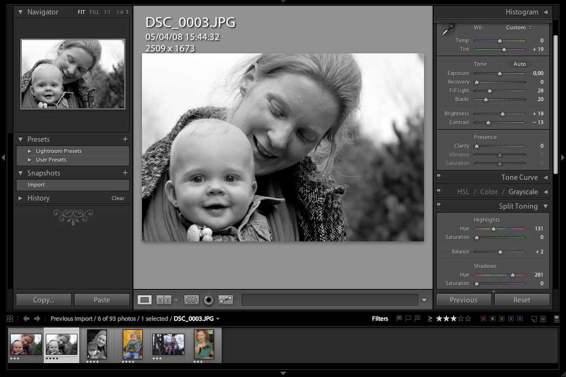Image resolution: width=566 pixels, height=377 pixels.
Task: Activate the Red Eye Correction tool
Action: click(x=208, y=300)
